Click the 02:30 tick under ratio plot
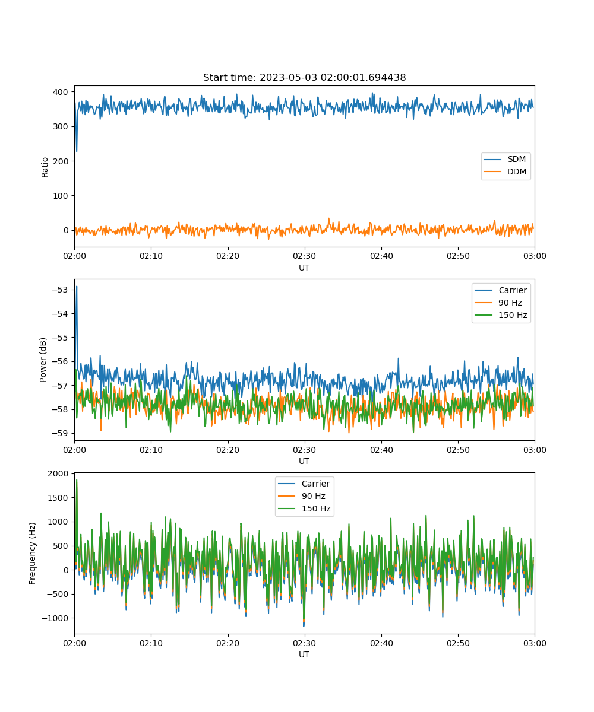The image size is (594, 712). coord(305,255)
